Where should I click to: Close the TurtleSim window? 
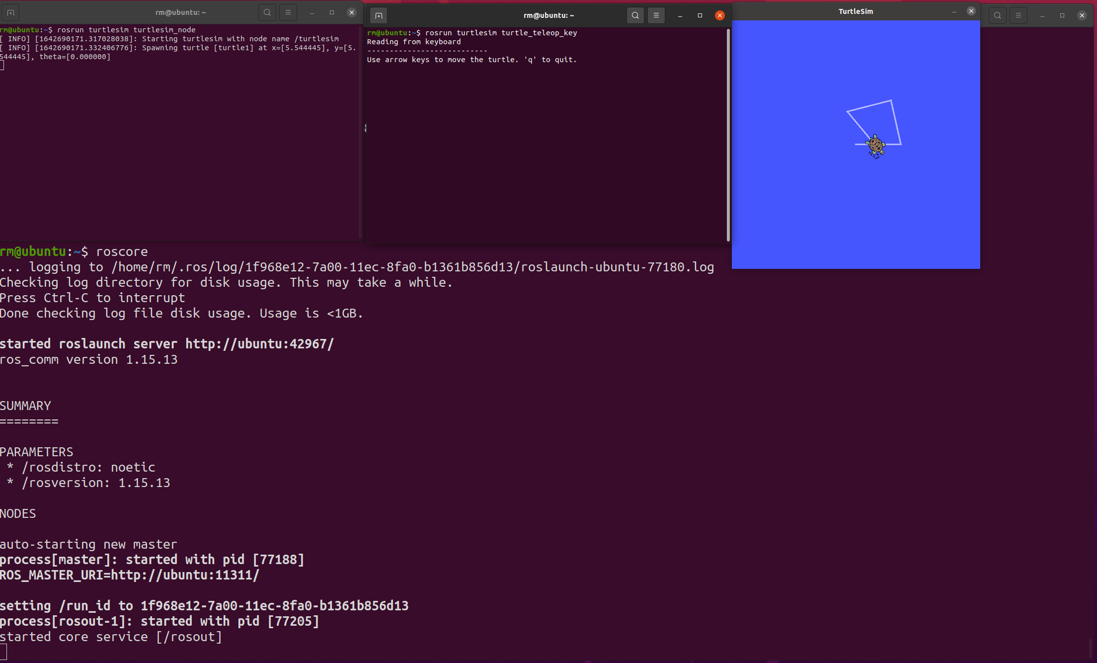click(971, 11)
